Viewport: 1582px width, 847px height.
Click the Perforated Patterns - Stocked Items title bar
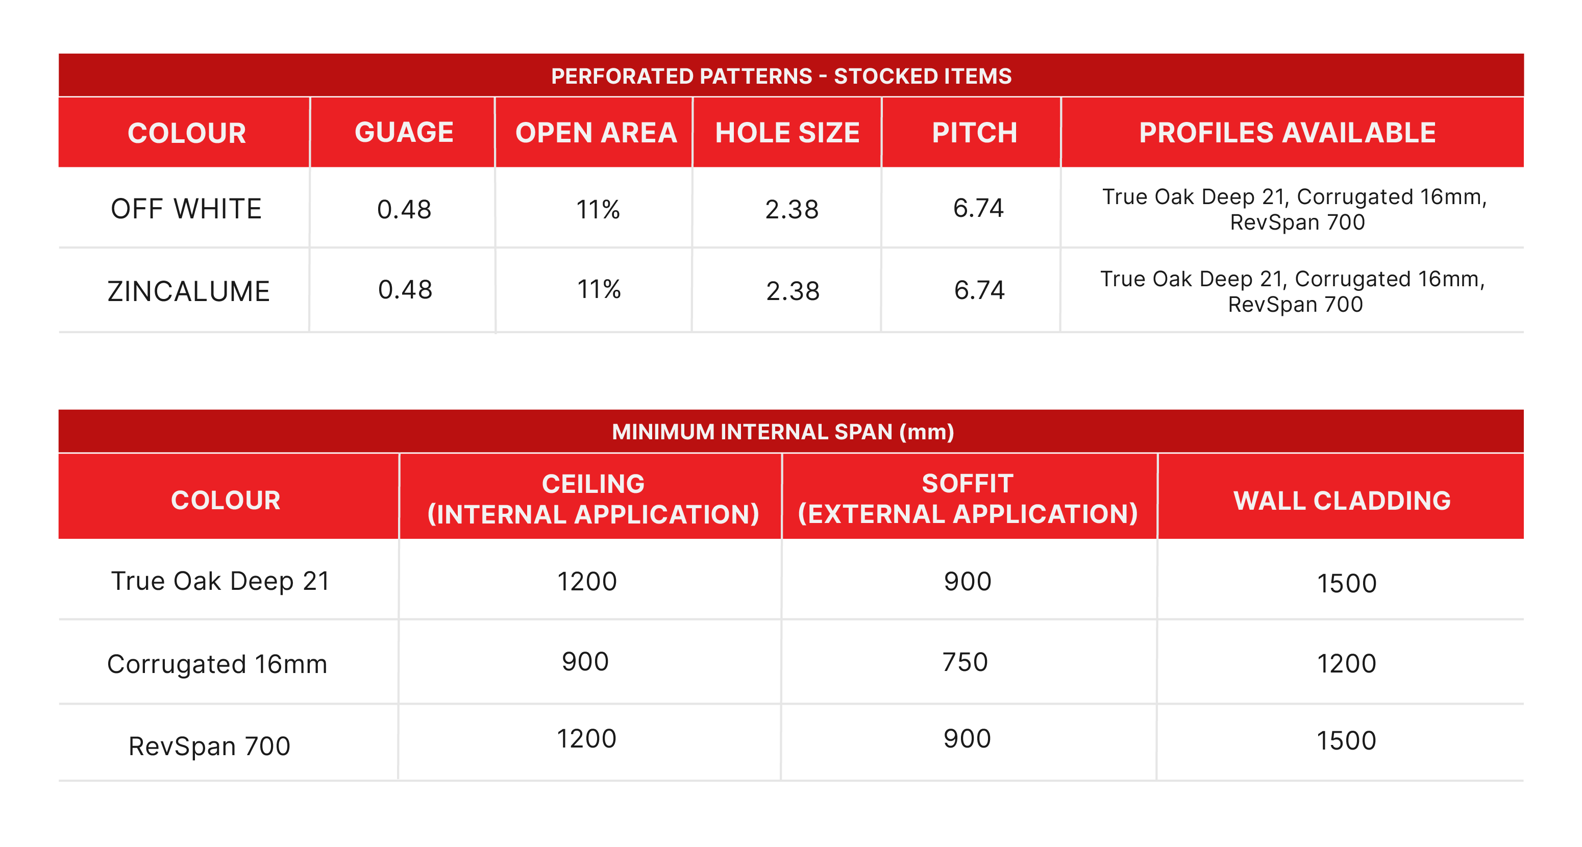click(x=781, y=76)
